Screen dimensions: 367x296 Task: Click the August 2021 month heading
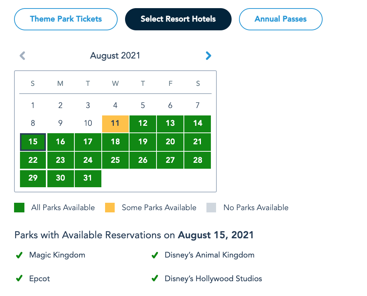click(115, 56)
